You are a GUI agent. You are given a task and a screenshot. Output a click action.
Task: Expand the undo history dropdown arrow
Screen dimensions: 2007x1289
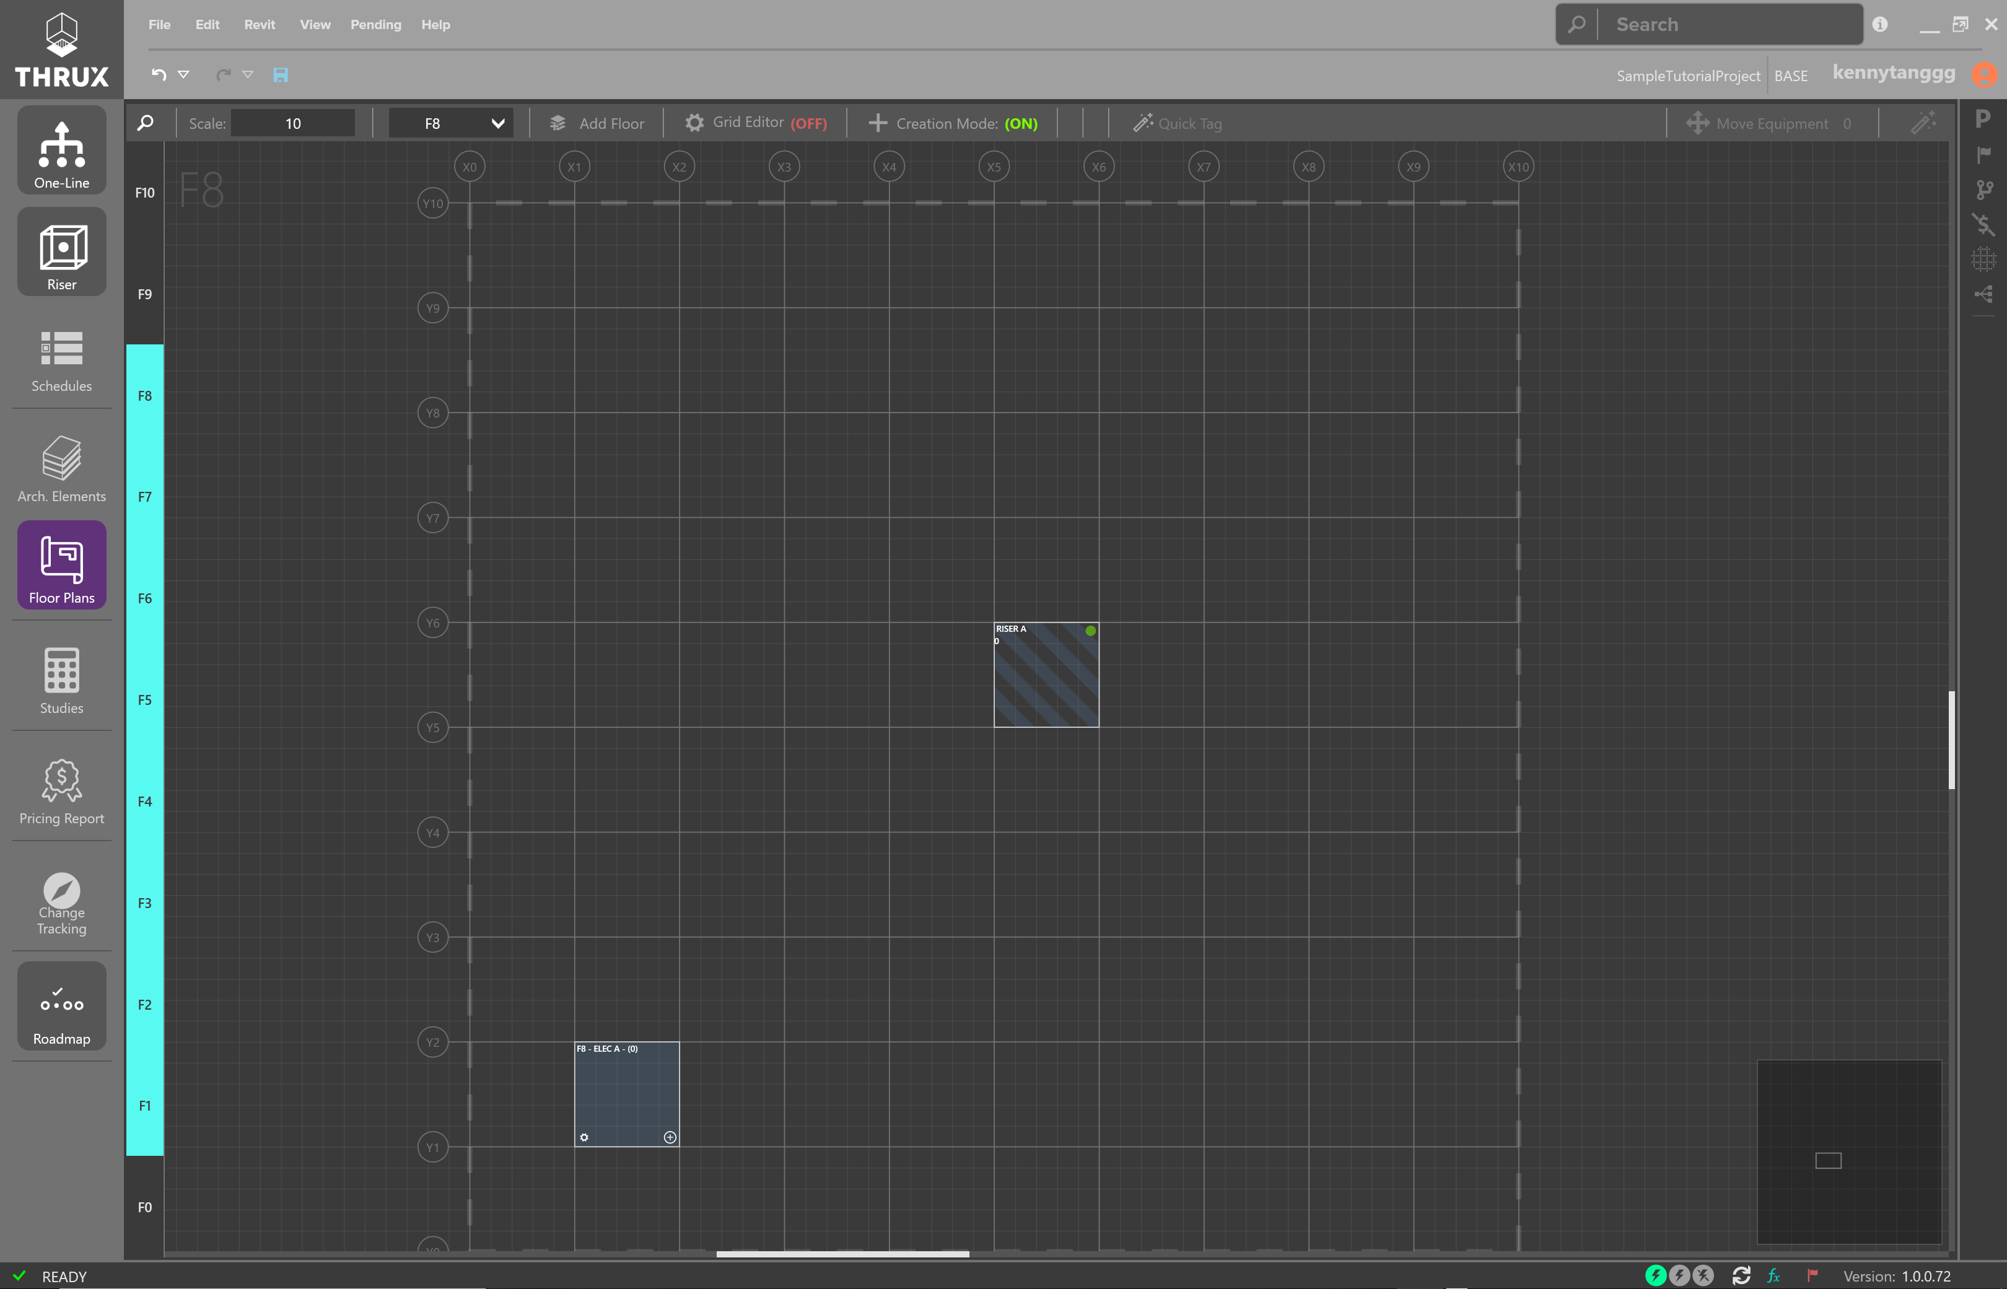[183, 74]
